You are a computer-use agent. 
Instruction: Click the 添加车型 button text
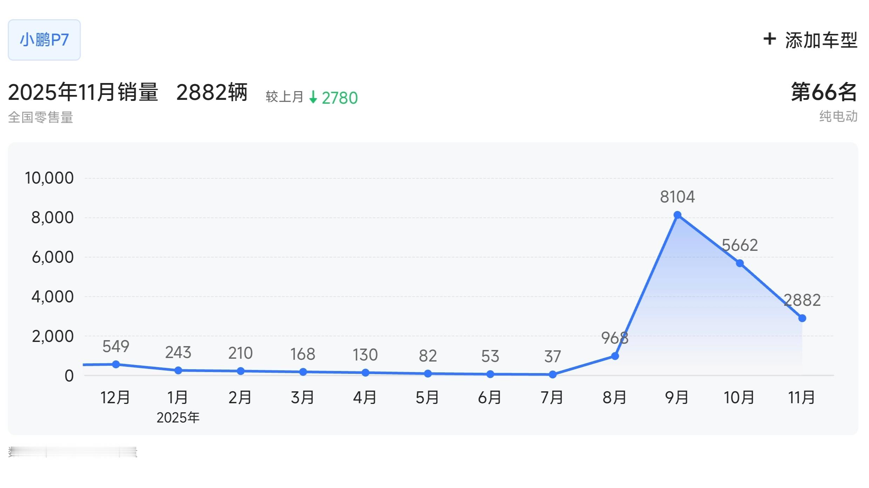(821, 40)
